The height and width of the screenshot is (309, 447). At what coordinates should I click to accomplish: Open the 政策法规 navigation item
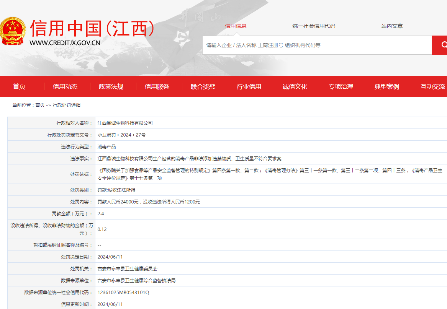click(111, 86)
